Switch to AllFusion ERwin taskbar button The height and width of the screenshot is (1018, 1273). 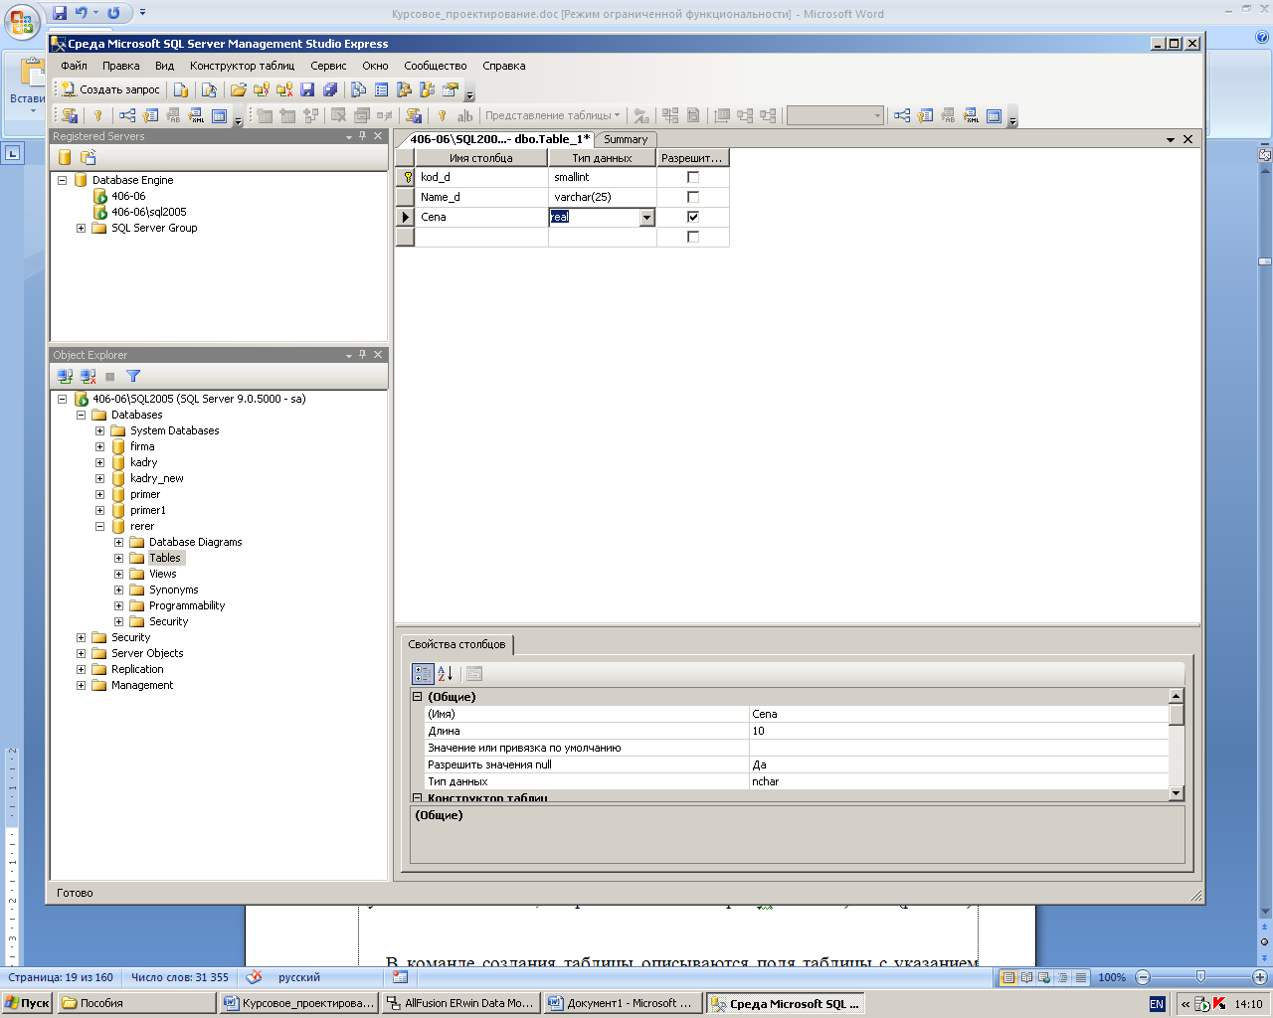coord(461,1003)
